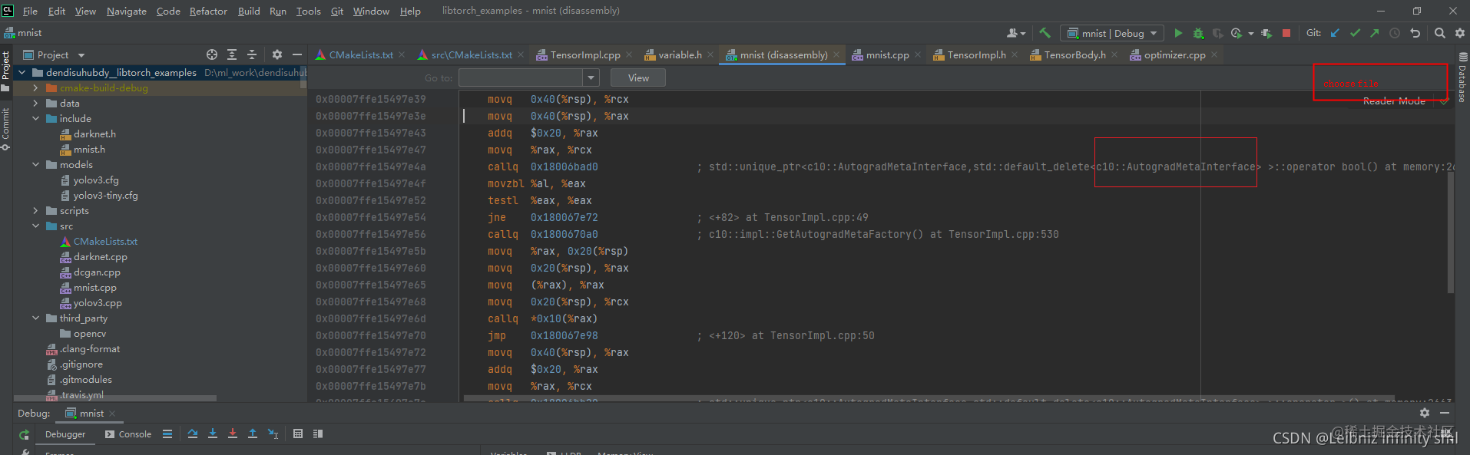This screenshot has height=455, width=1470.
Task: Step out with blue up arrow
Action: click(x=253, y=434)
